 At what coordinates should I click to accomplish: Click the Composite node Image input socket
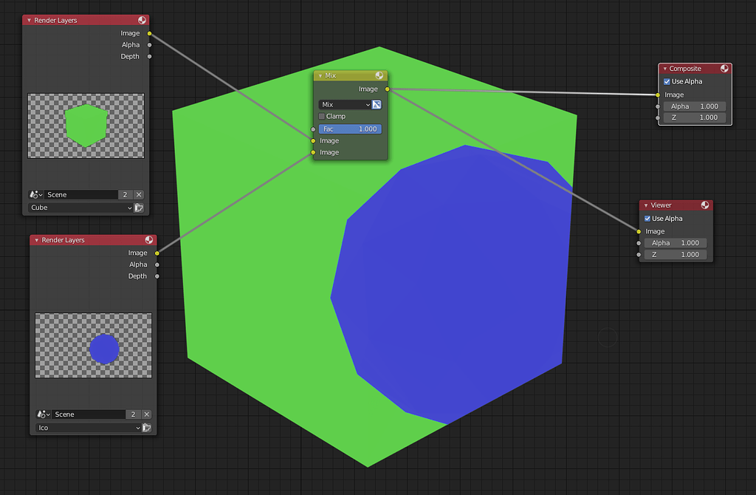[x=658, y=95]
